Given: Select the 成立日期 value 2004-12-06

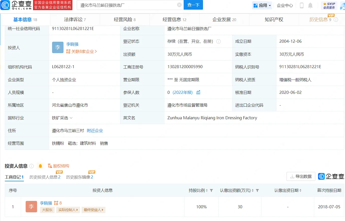Looking at the screenshot, I should 290,41.
